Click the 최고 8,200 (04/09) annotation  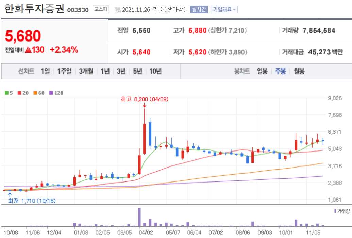(x=145, y=99)
